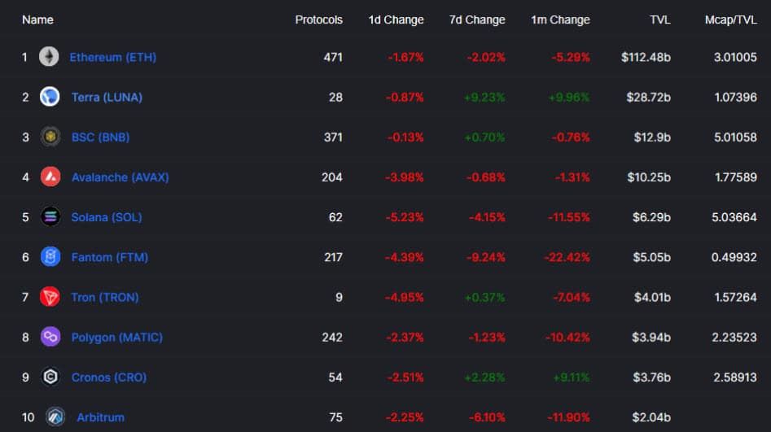771x432 pixels.
Task: Sort by Mcap/TVL column header
Action: [x=730, y=20]
